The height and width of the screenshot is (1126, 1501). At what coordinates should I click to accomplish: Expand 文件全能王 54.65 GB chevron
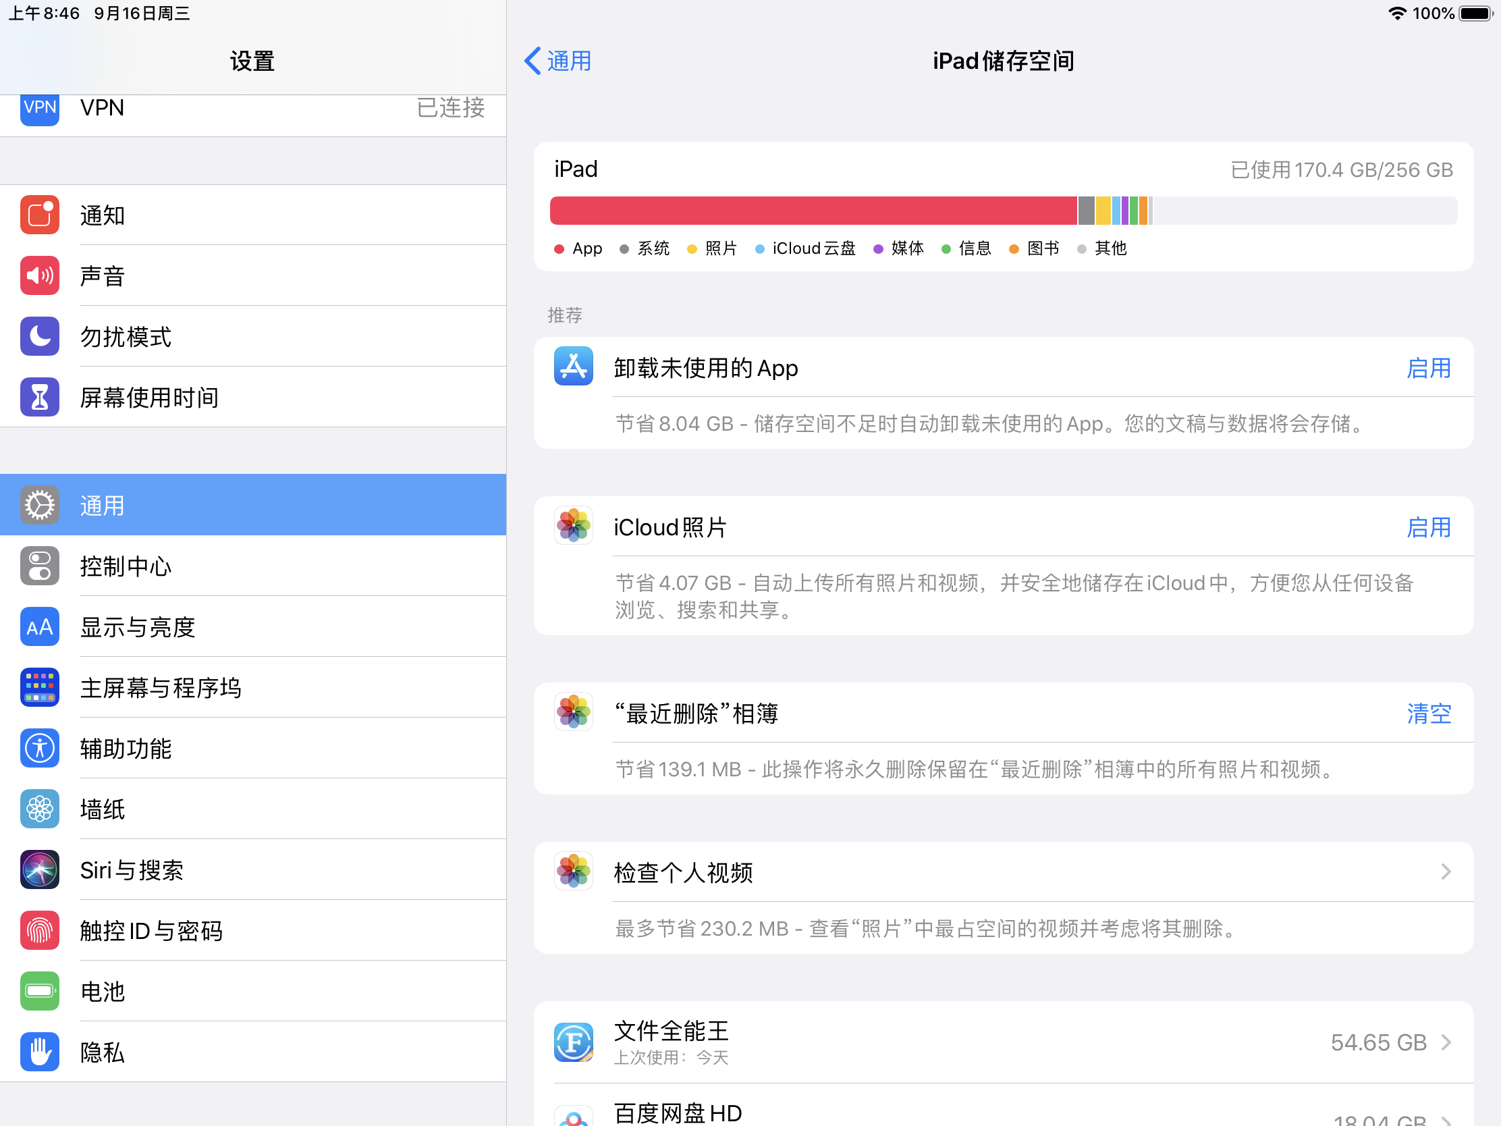click(1446, 1042)
